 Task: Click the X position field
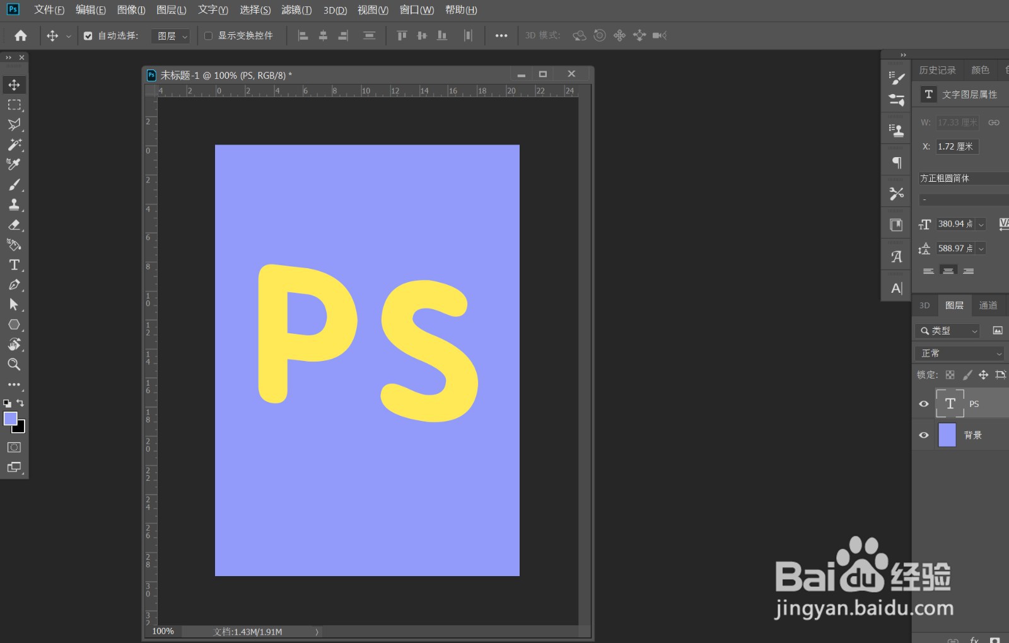click(957, 146)
